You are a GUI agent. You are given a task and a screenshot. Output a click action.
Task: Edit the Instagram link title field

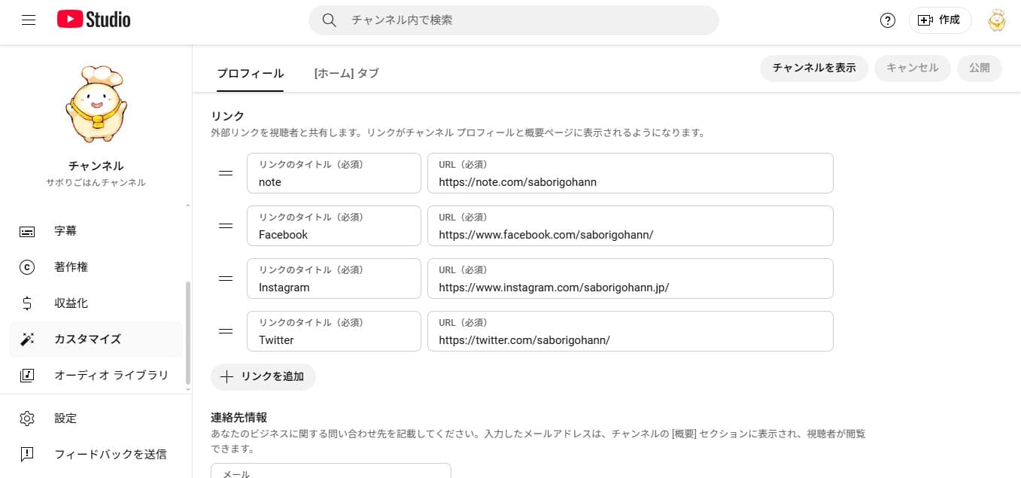click(x=334, y=279)
